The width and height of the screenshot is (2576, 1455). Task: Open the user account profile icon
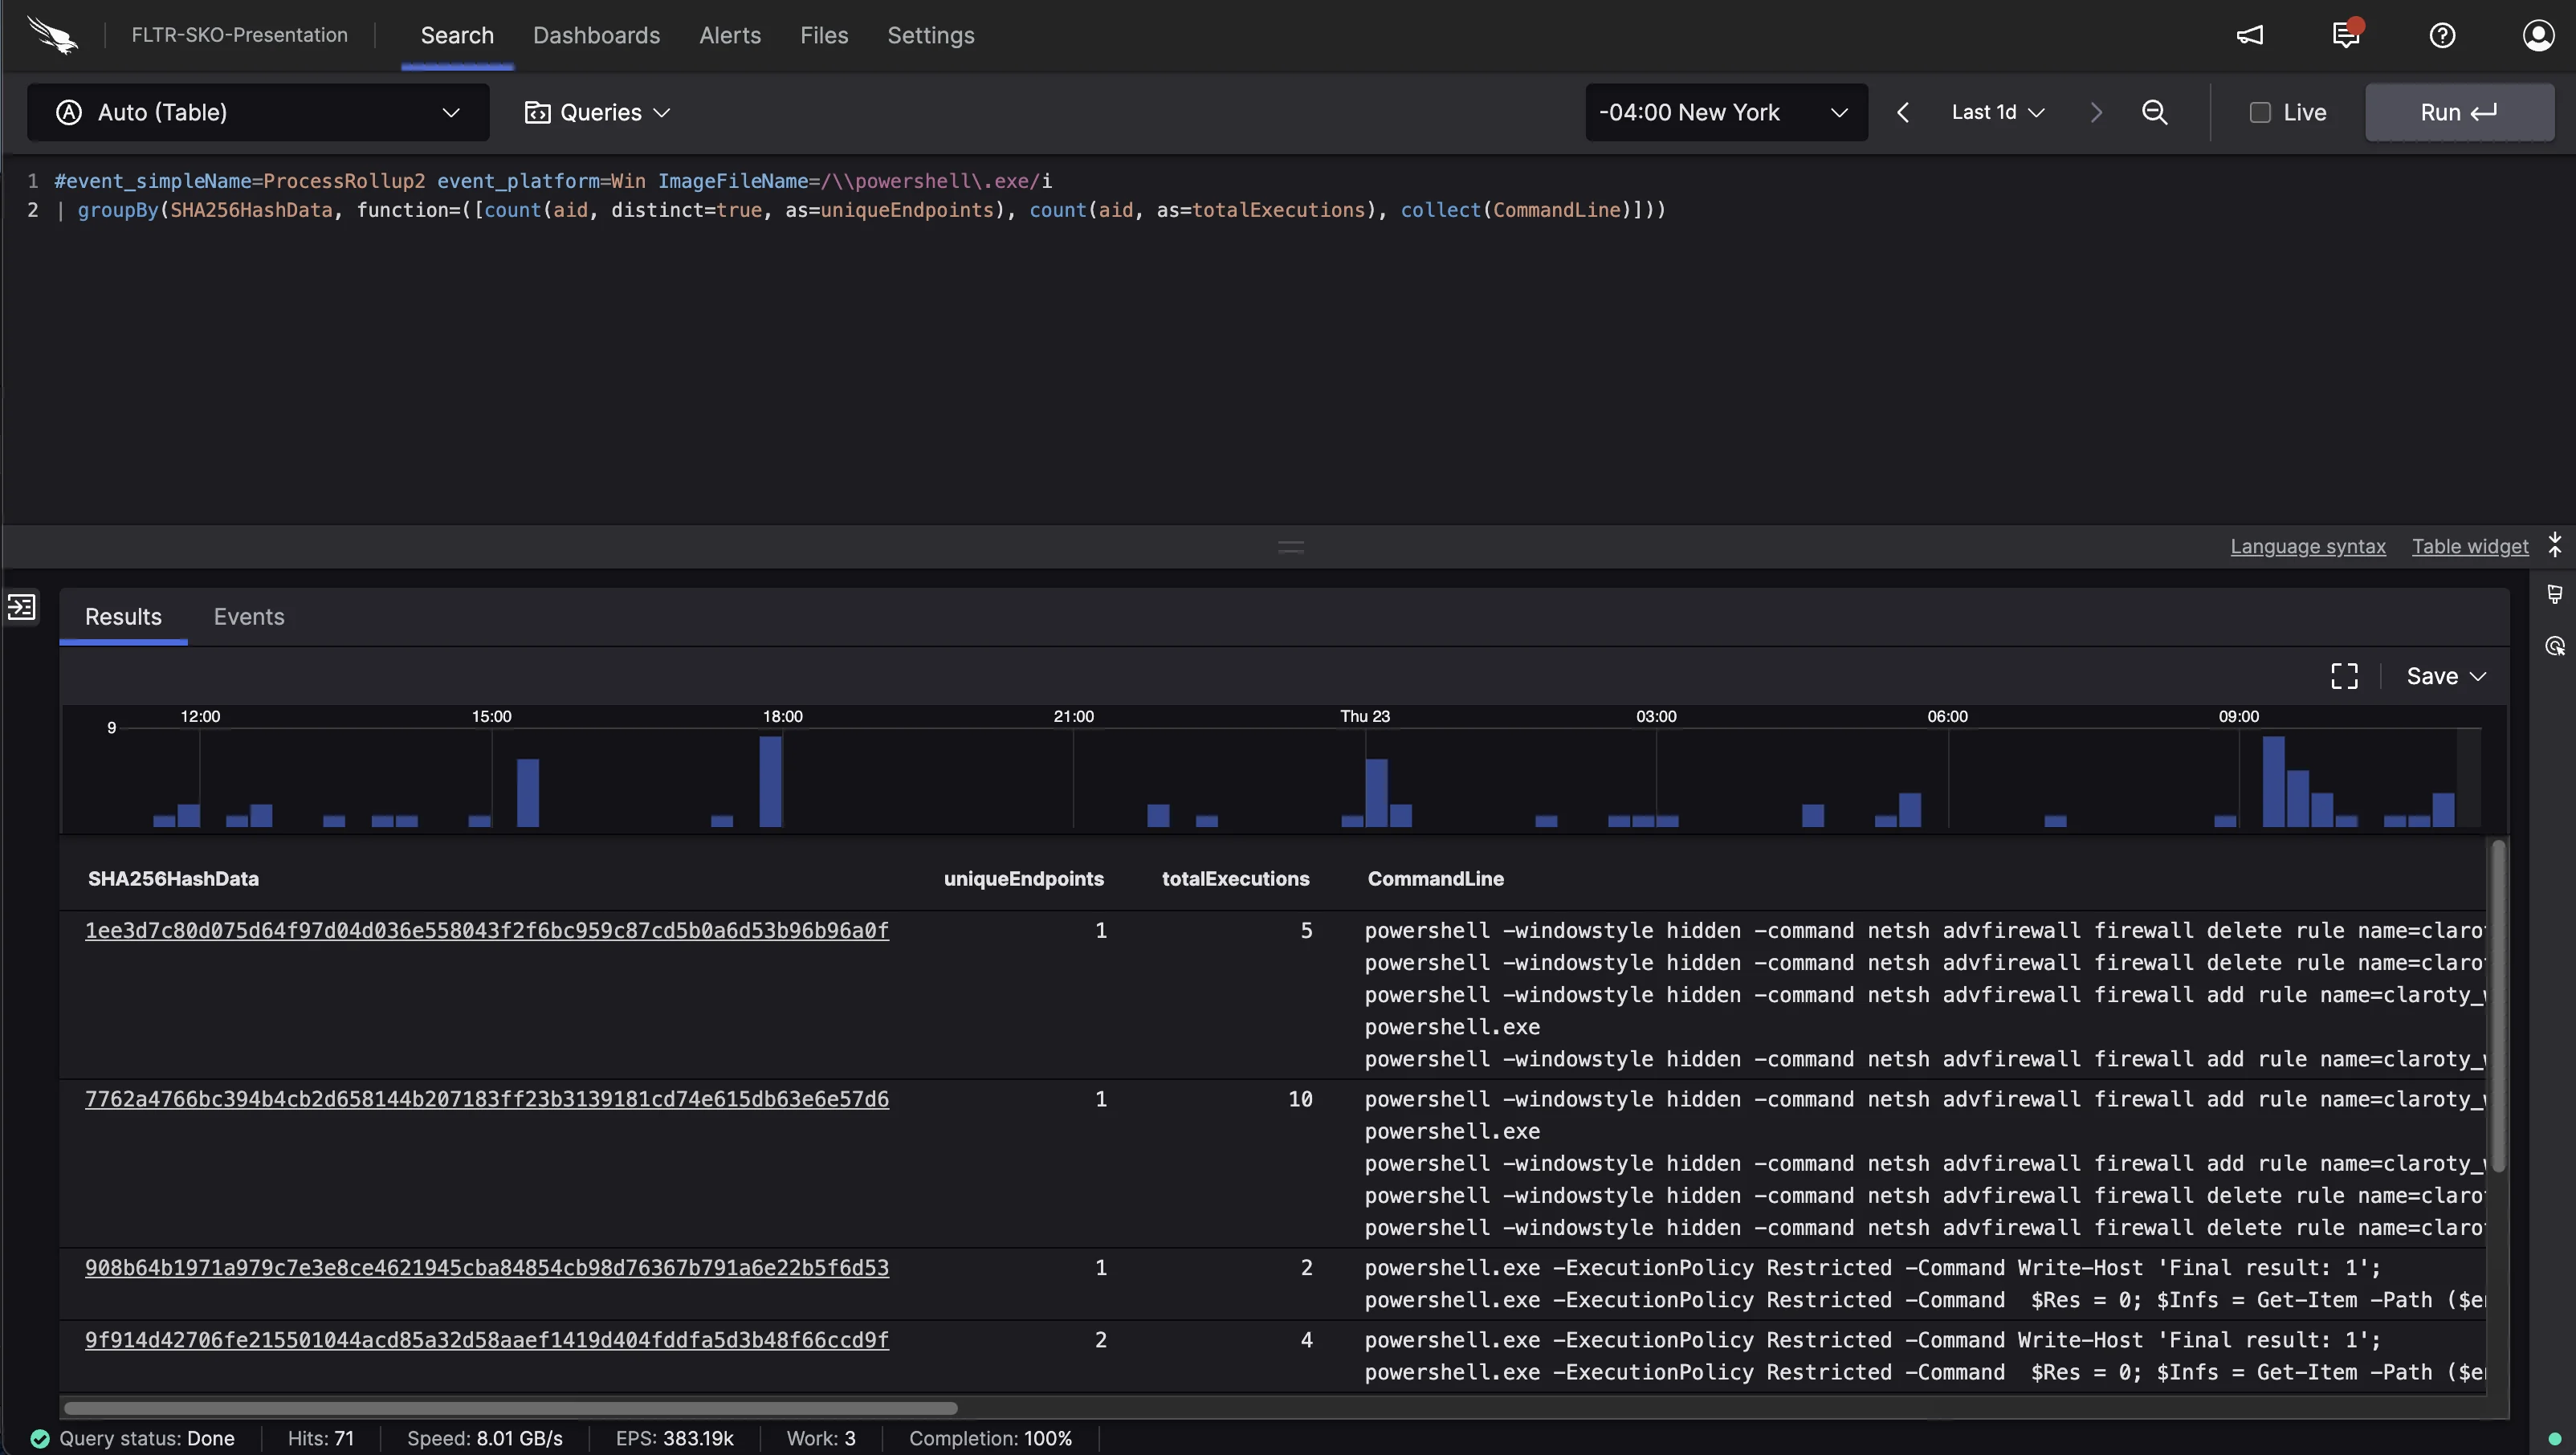tap(2538, 35)
